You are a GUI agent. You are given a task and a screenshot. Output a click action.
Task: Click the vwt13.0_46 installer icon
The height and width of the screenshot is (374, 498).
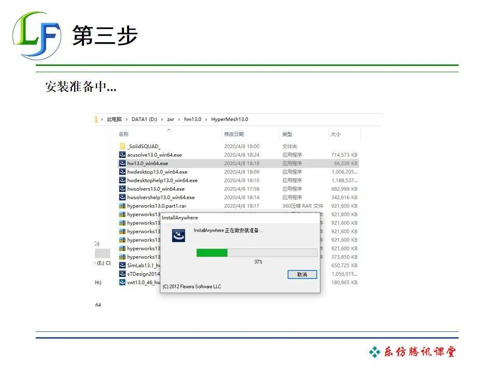coord(122,282)
